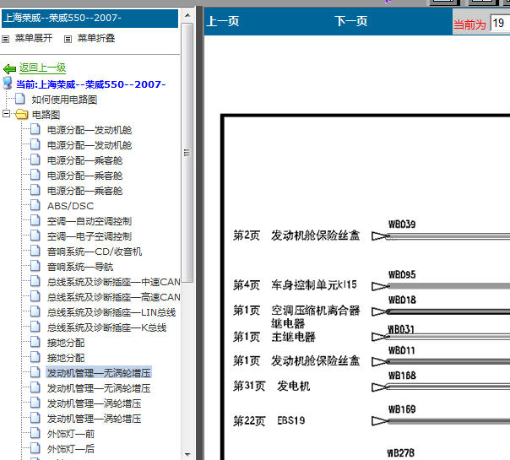Screen dimensions: 510x460
Task: Open 总线系统及诊断插座—K总线
Action: pos(106,327)
